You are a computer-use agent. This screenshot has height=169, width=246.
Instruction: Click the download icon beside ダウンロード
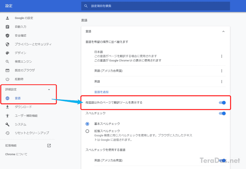tap(7, 107)
